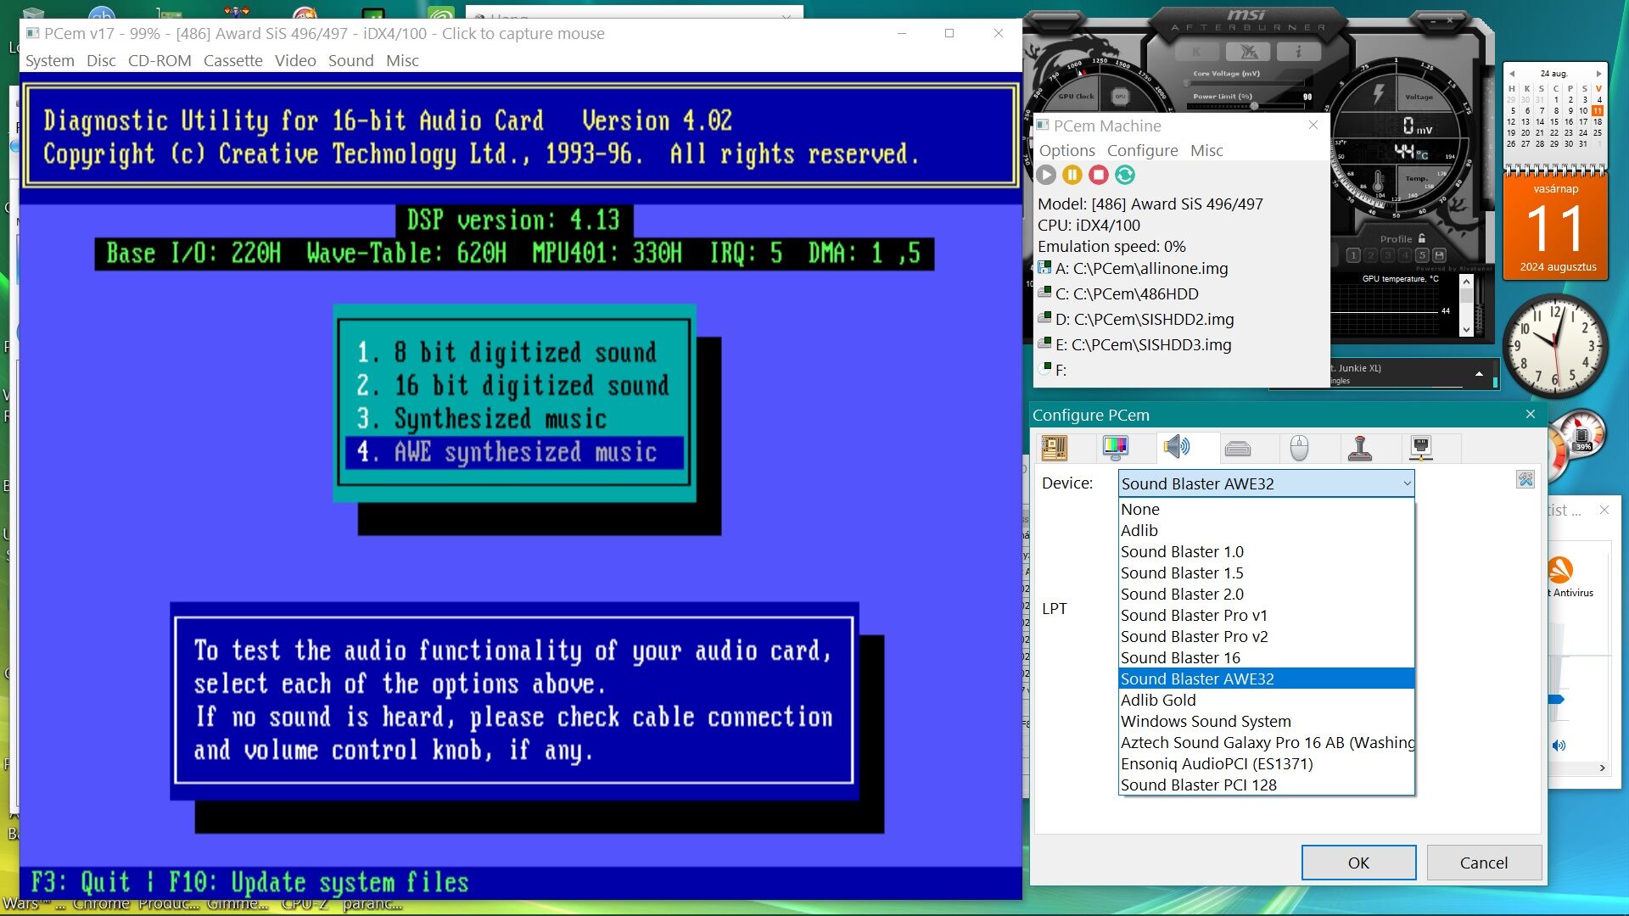
Task: Choose Sound Blaster Pro v2 option
Action: pos(1267,636)
